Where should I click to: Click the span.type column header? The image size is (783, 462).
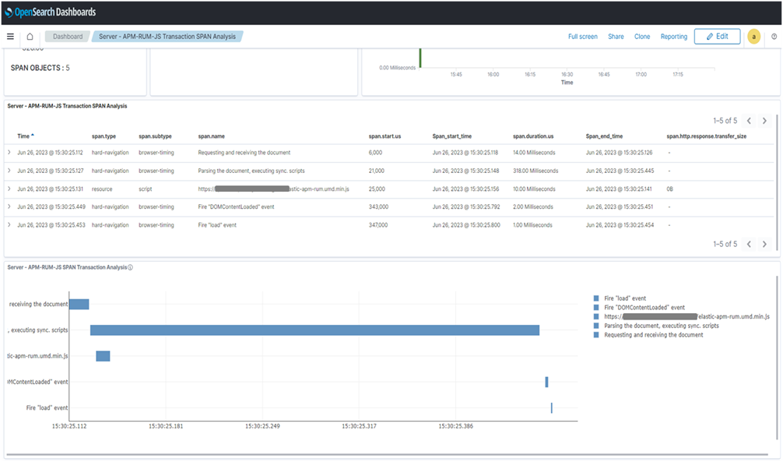(x=104, y=136)
